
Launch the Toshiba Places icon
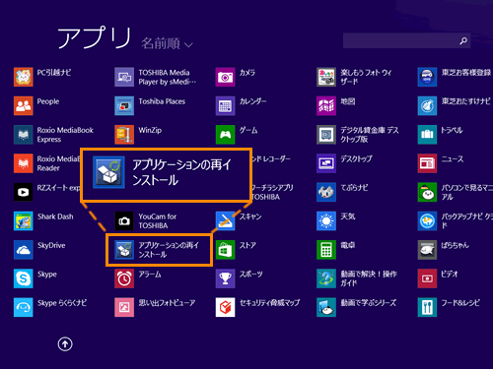[x=124, y=105]
